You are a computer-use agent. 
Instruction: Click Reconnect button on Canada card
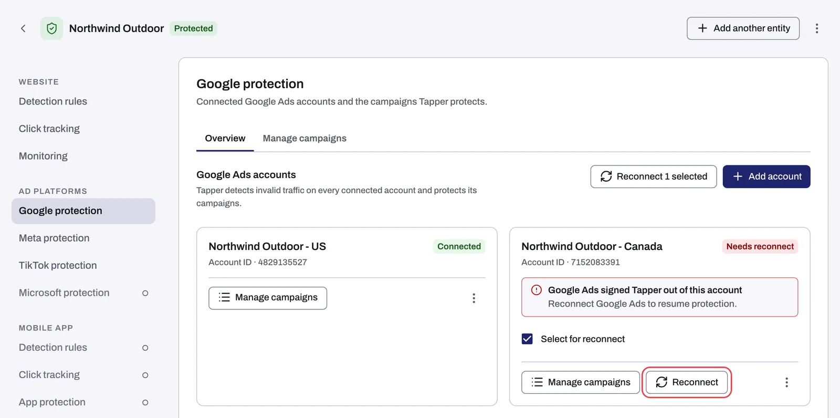click(687, 382)
